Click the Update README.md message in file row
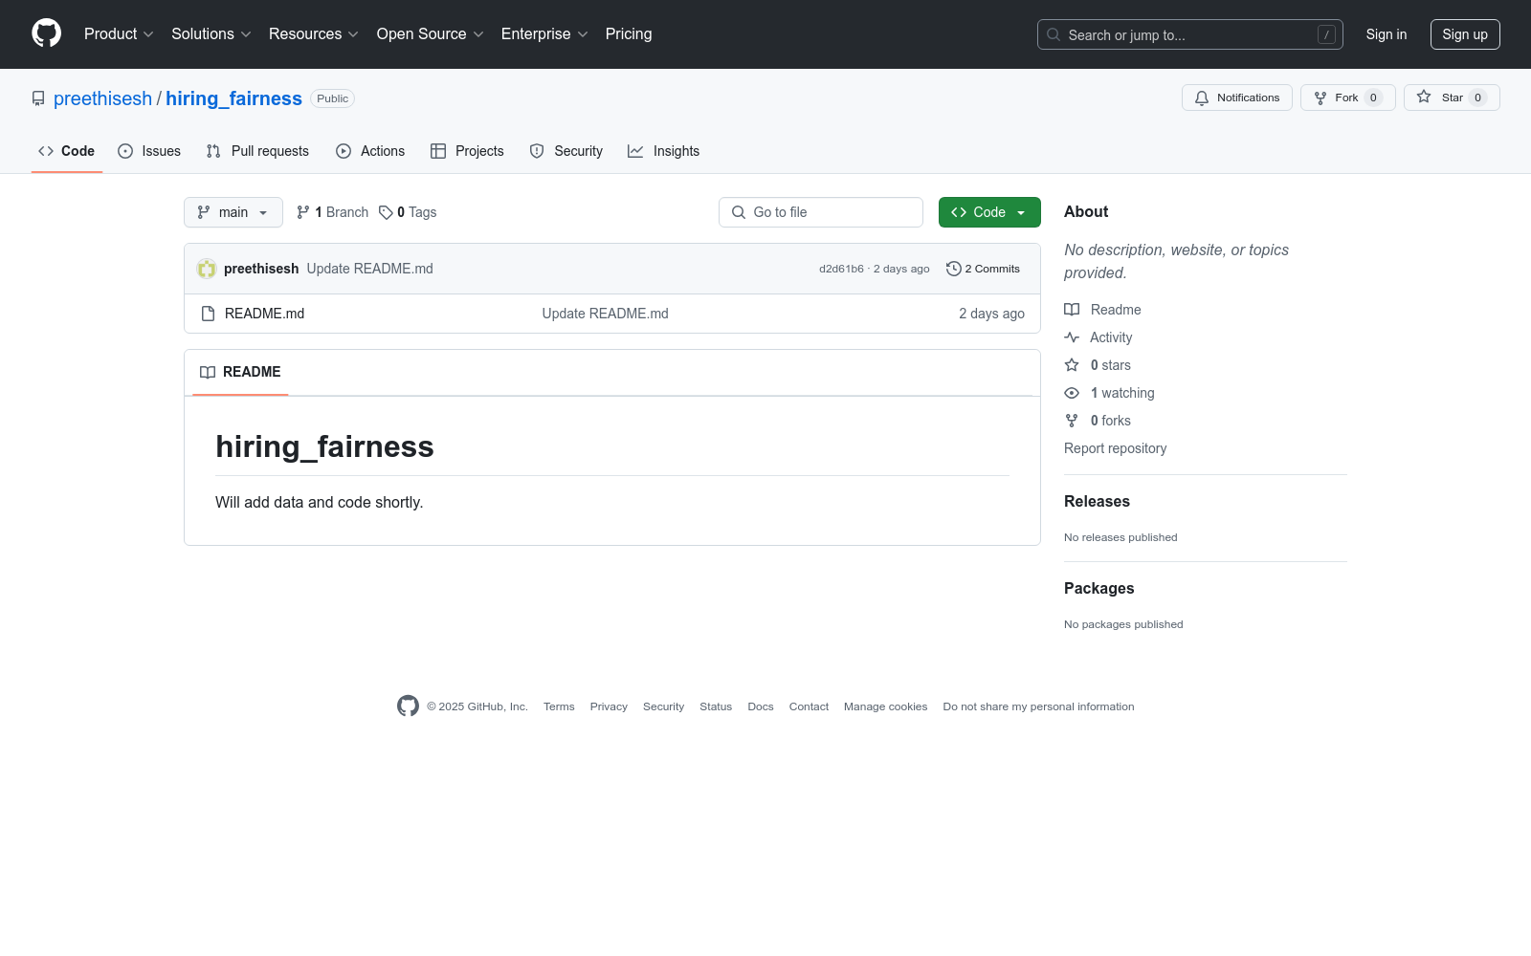Image resolution: width=1531 pixels, height=956 pixels. pyautogui.click(x=605, y=314)
